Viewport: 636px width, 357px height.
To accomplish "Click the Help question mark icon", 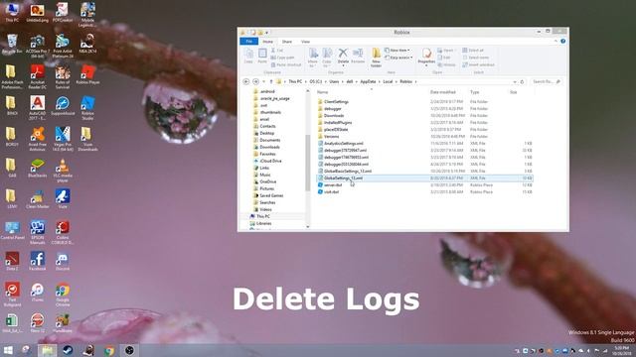I will pyautogui.click(x=563, y=42).
